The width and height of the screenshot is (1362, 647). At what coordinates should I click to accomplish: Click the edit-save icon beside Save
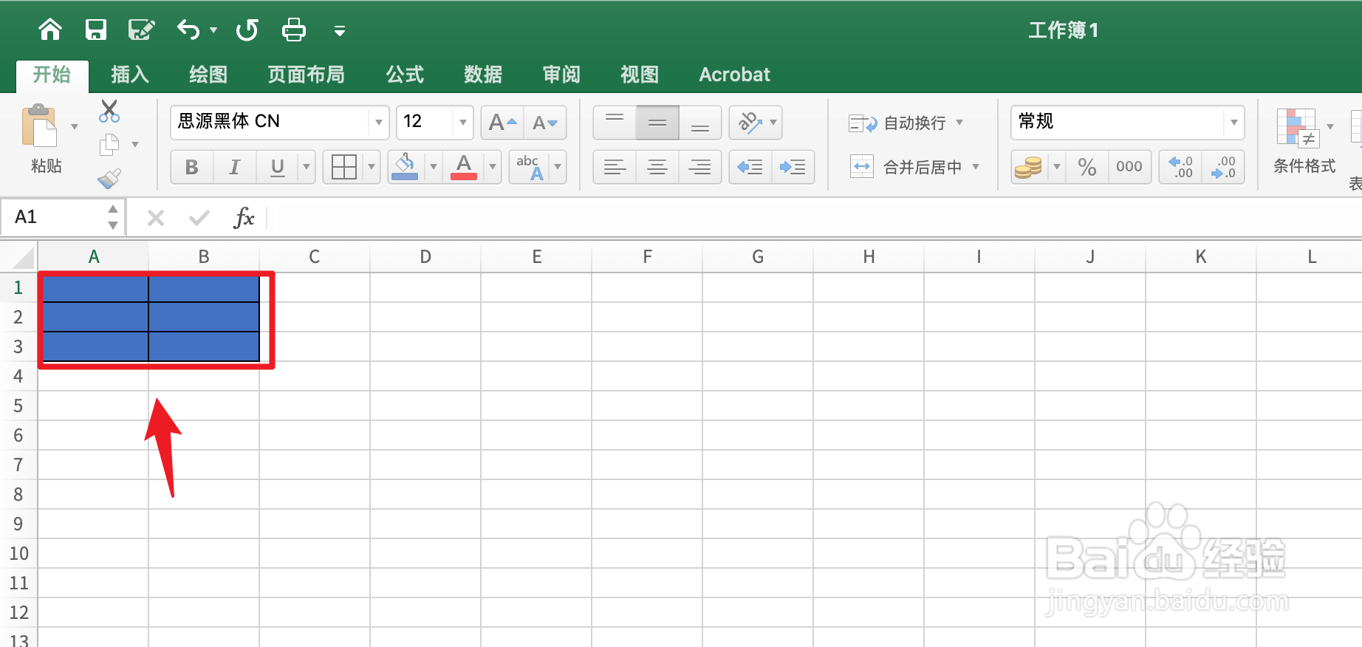click(141, 30)
